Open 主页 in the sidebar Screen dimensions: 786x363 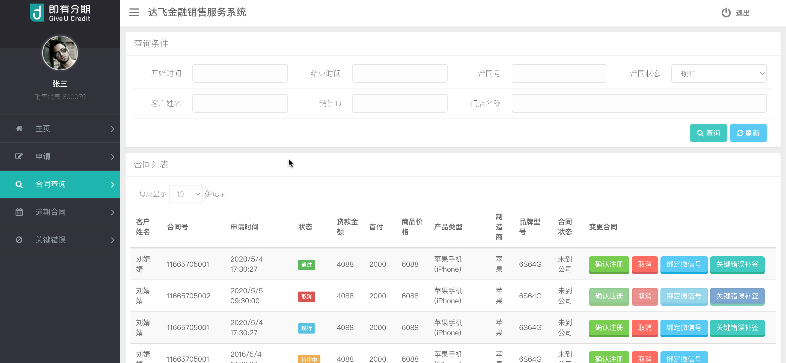(x=60, y=129)
